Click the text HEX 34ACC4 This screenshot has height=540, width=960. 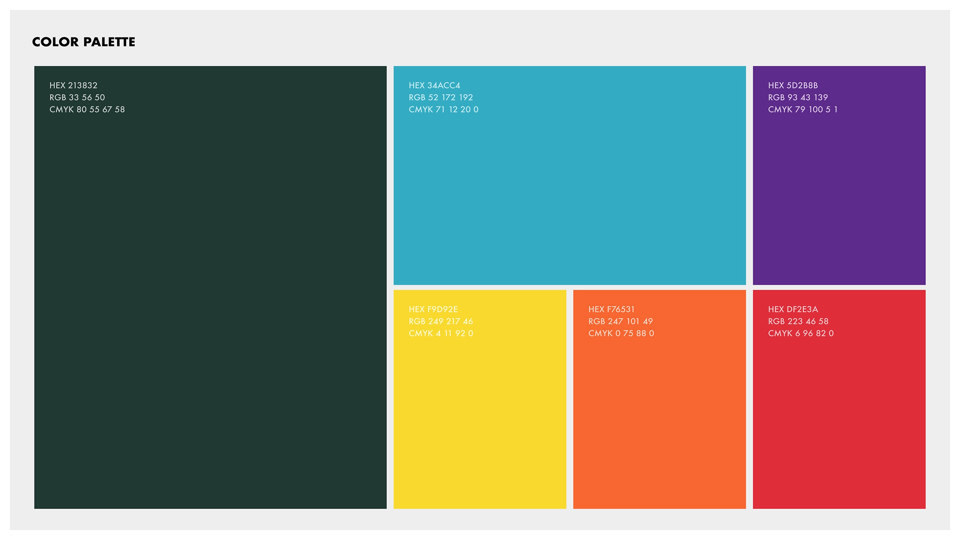[434, 85]
